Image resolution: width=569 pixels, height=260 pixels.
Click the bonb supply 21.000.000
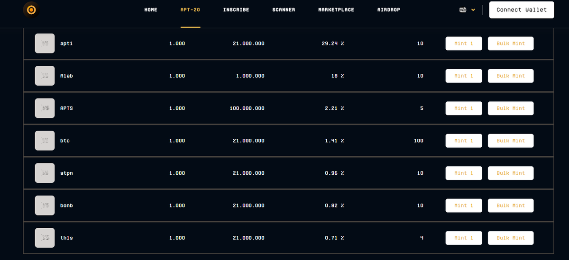(249, 206)
